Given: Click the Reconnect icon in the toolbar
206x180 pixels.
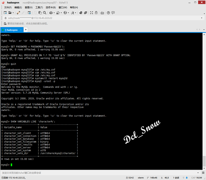Looking at the screenshot, I should (x=19, y=13).
